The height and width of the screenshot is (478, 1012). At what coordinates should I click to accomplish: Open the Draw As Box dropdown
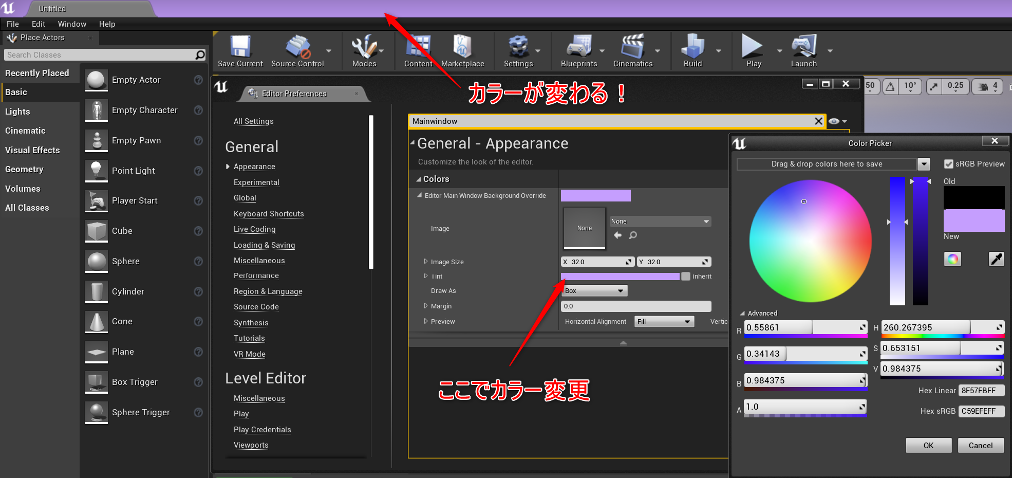594,291
